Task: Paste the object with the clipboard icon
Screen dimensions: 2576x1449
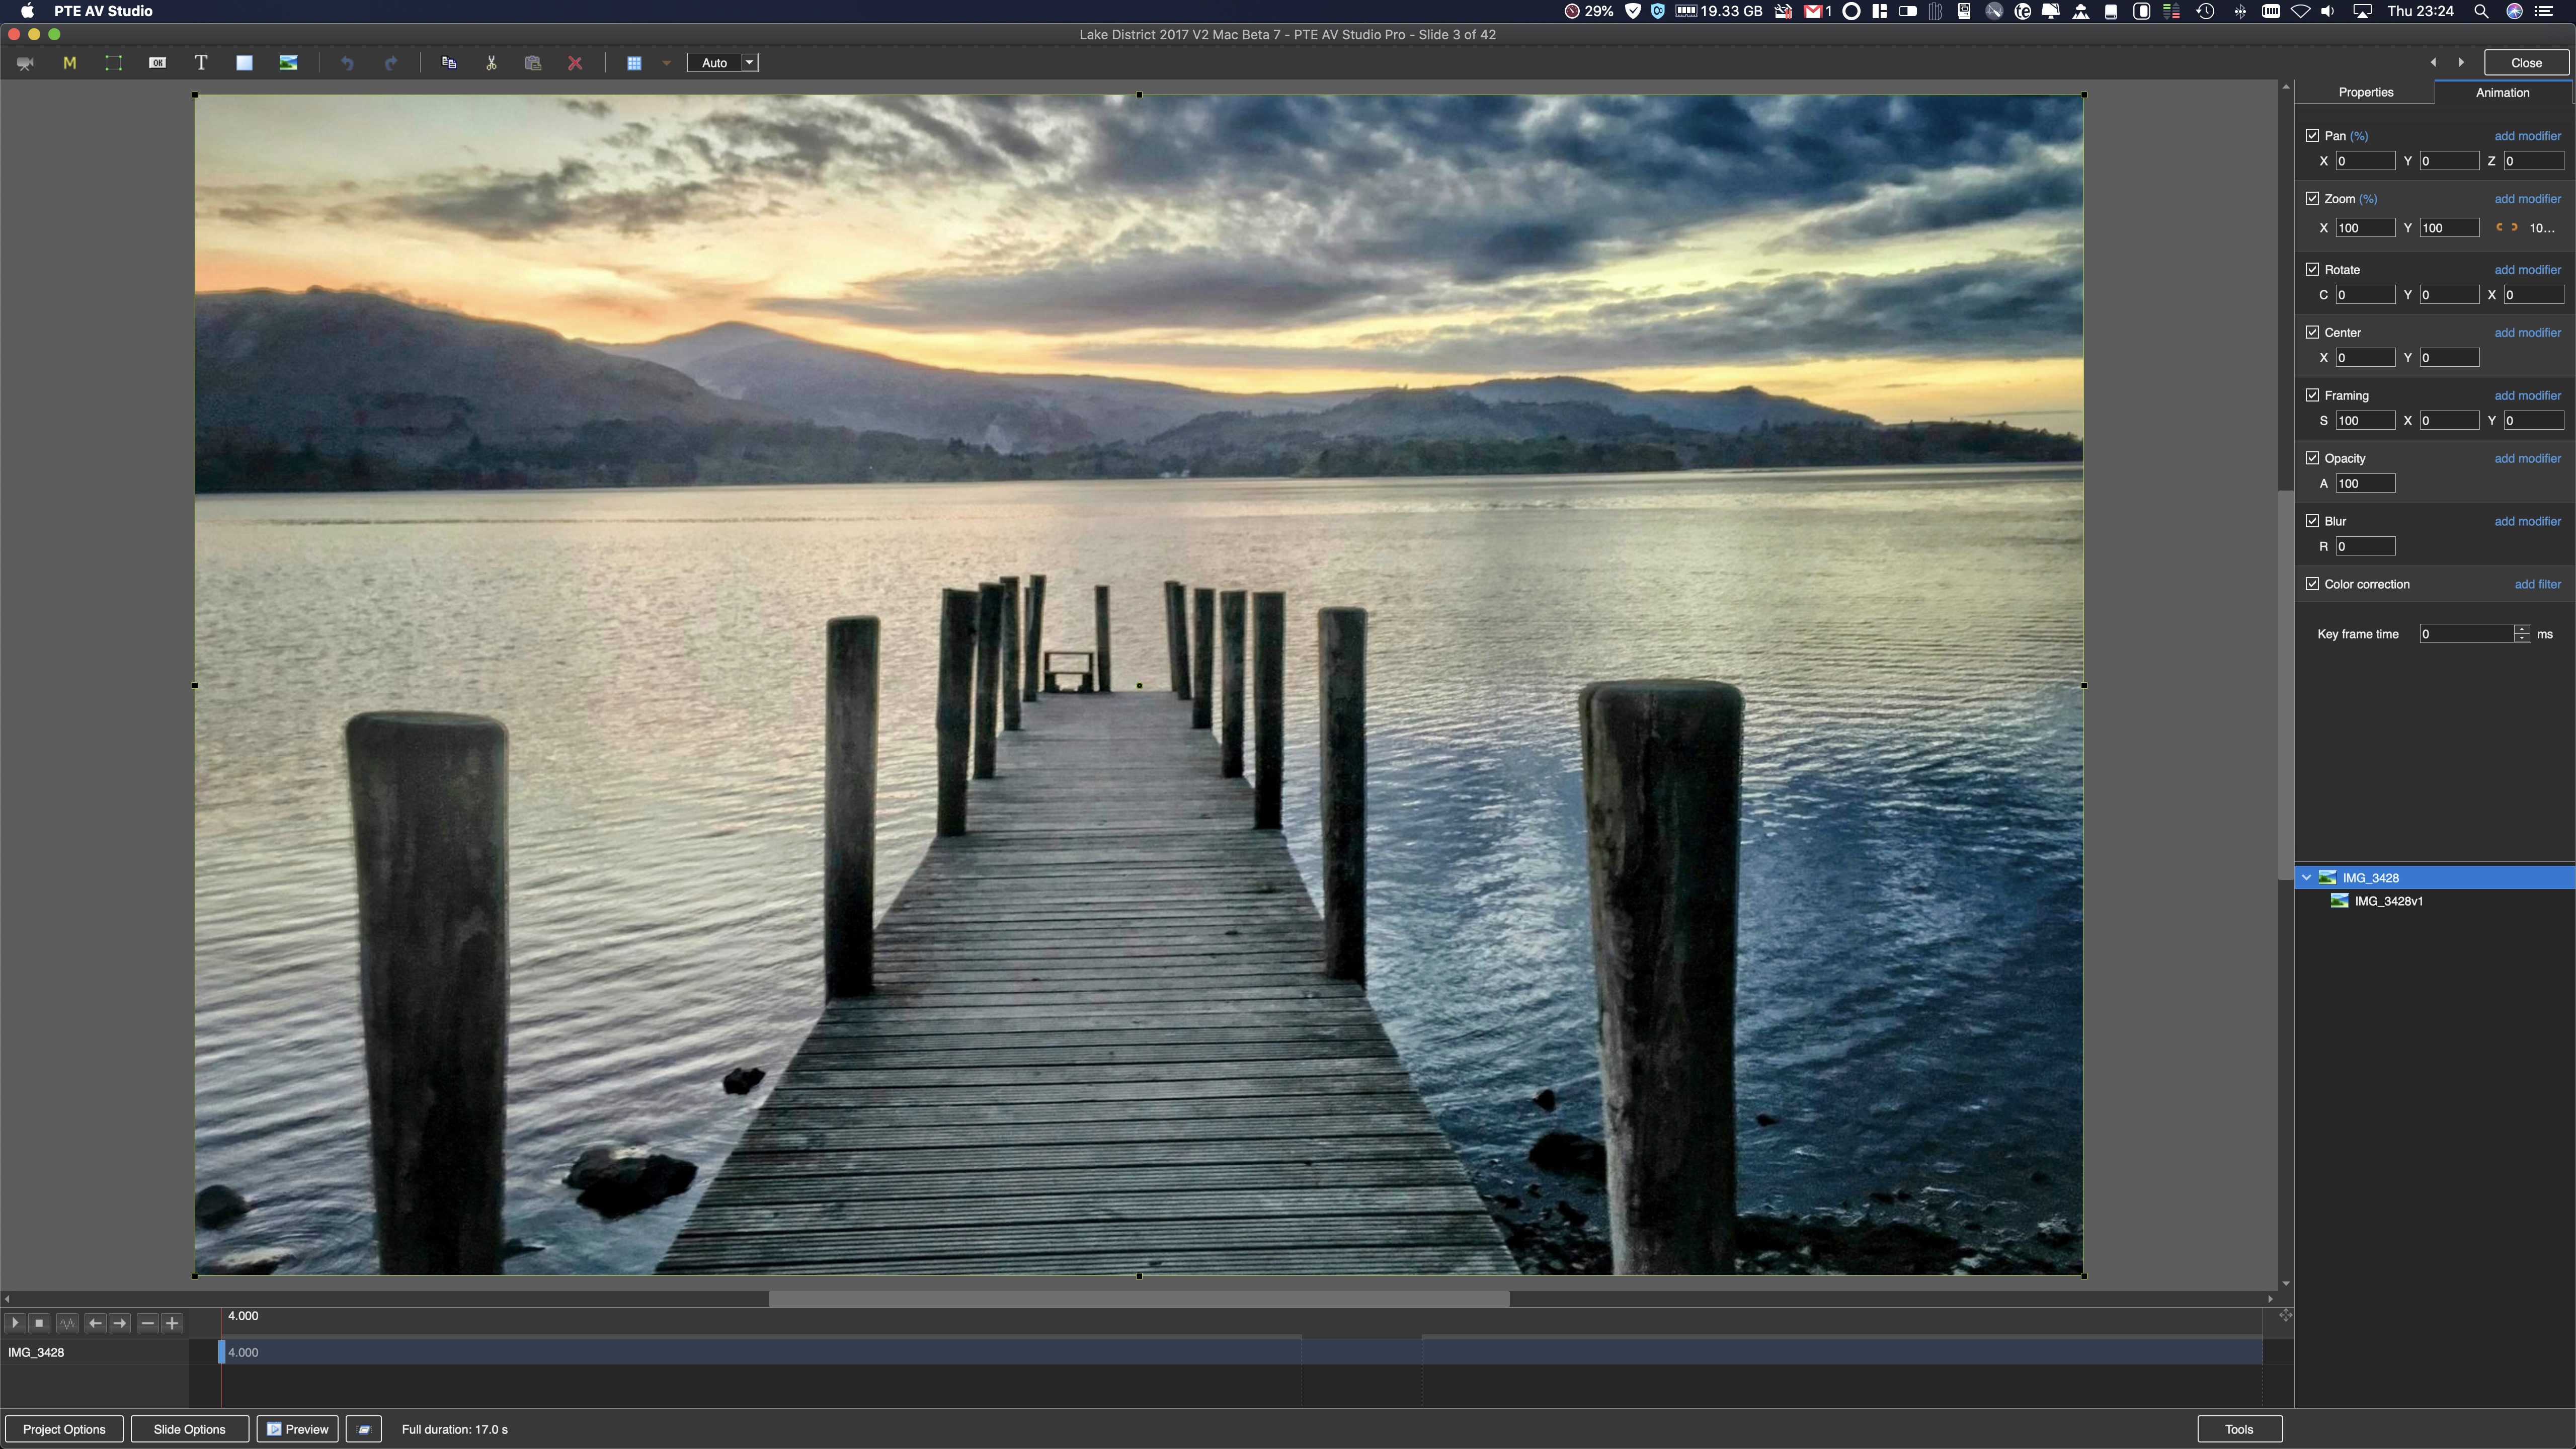Action: click(533, 63)
